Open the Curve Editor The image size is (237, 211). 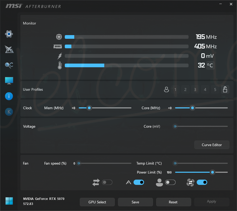[x=212, y=145]
